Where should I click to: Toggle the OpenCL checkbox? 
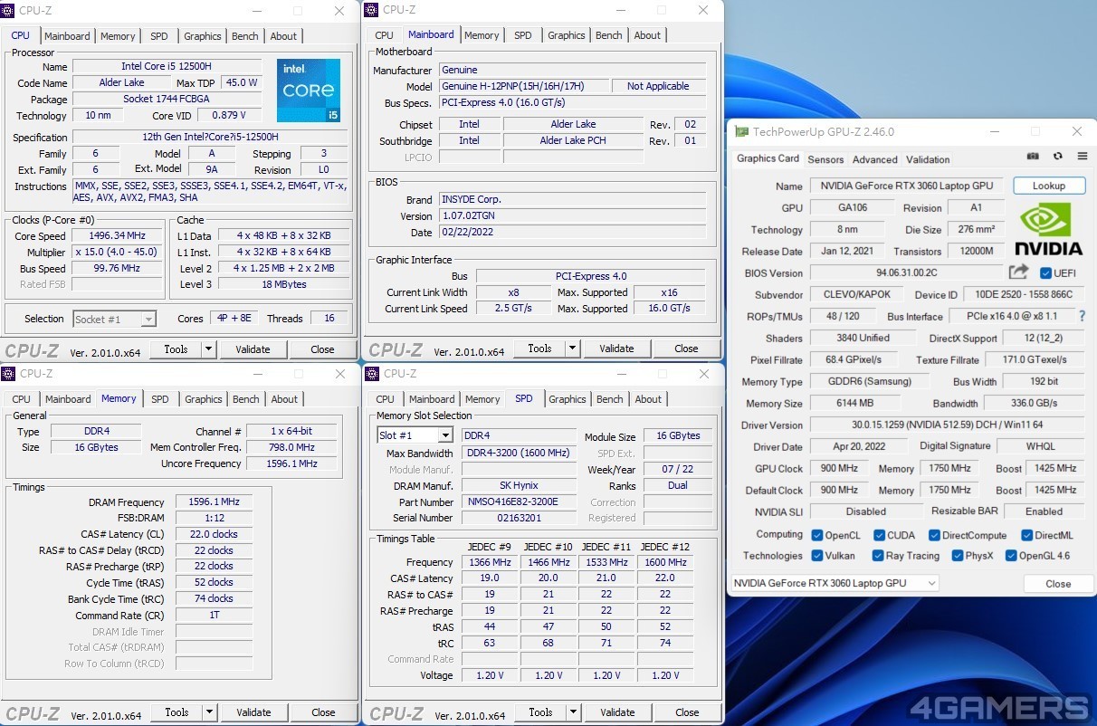817,535
